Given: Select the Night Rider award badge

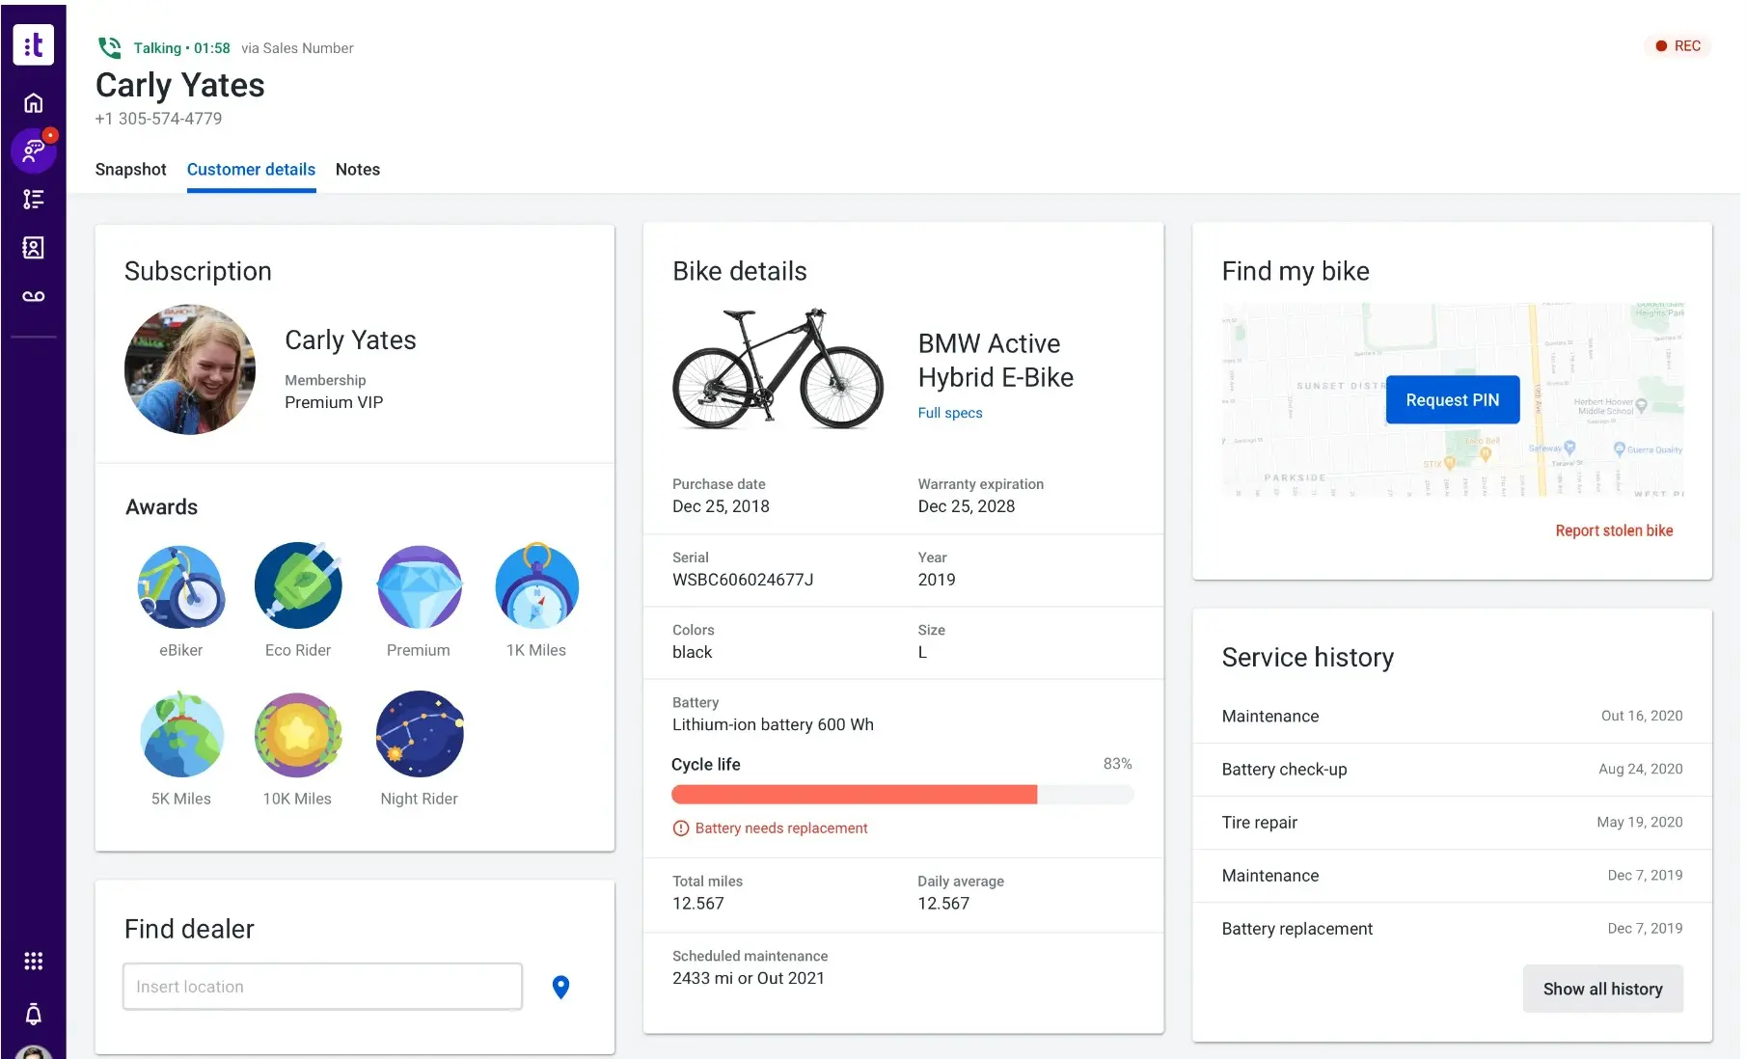Looking at the screenshot, I should tap(420, 734).
